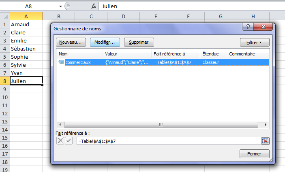This screenshot has width=285, height=172.
Task: Click the checkmark confirm icon beside reference field
Action: pyautogui.click(x=69, y=141)
